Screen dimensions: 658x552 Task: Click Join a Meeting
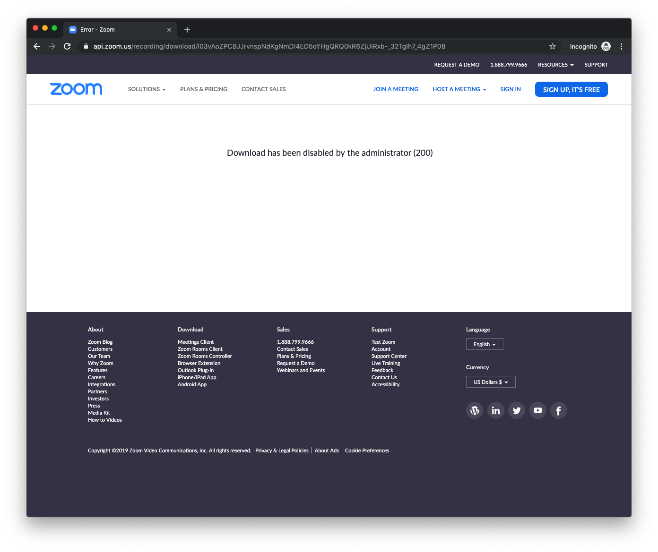(x=396, y=89)
